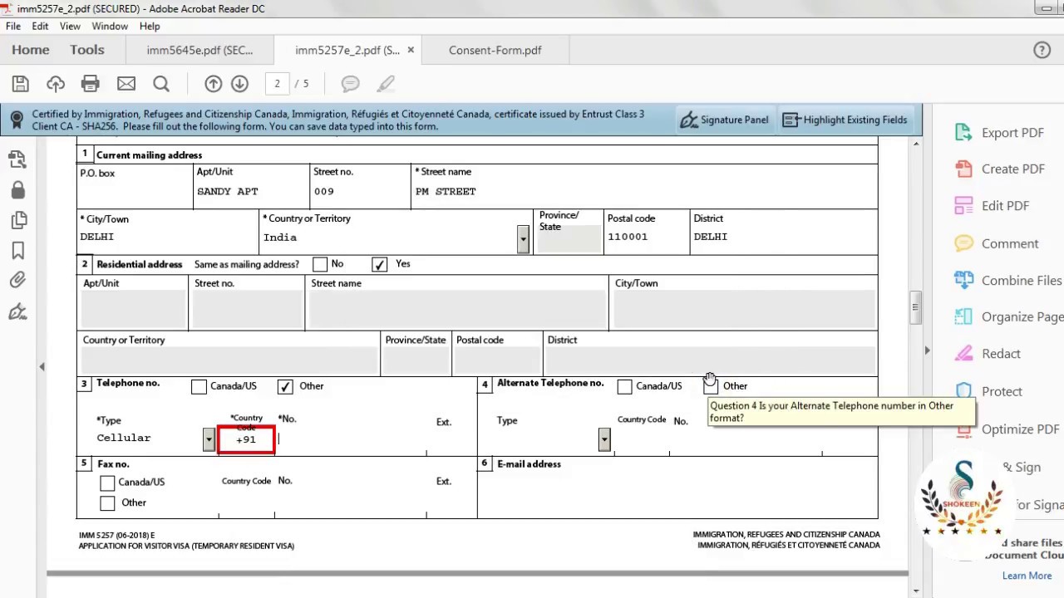1064x598 pixels.
Task: Click the certification ribbon icon
Action: pos(16,120)
